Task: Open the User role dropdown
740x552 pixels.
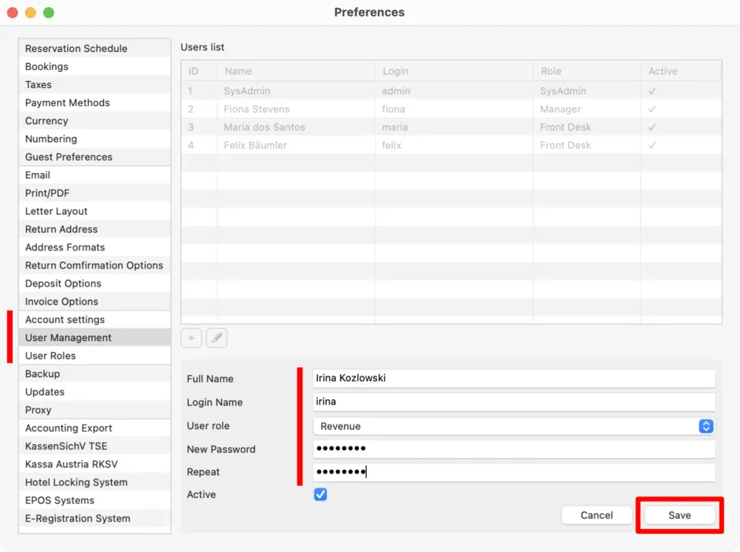Action: 513,426
